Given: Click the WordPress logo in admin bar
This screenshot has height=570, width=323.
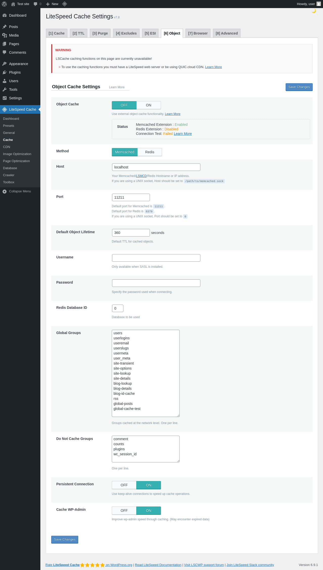Looking at the screenshot, I should coord(4,4).
